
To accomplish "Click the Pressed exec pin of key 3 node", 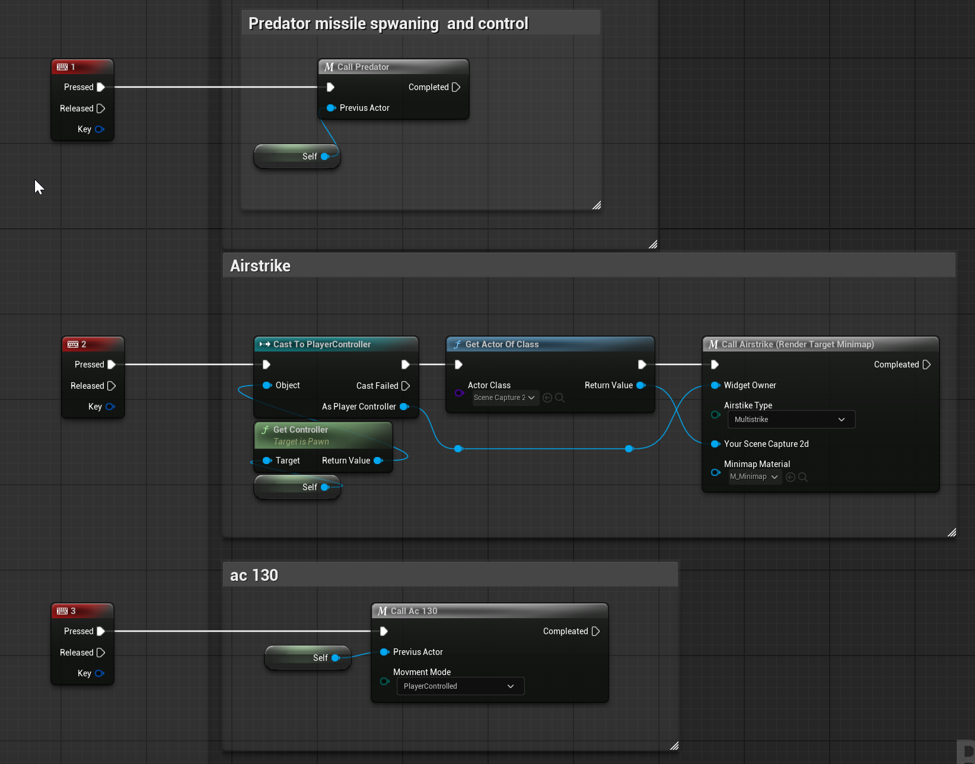I will [101, 631].
